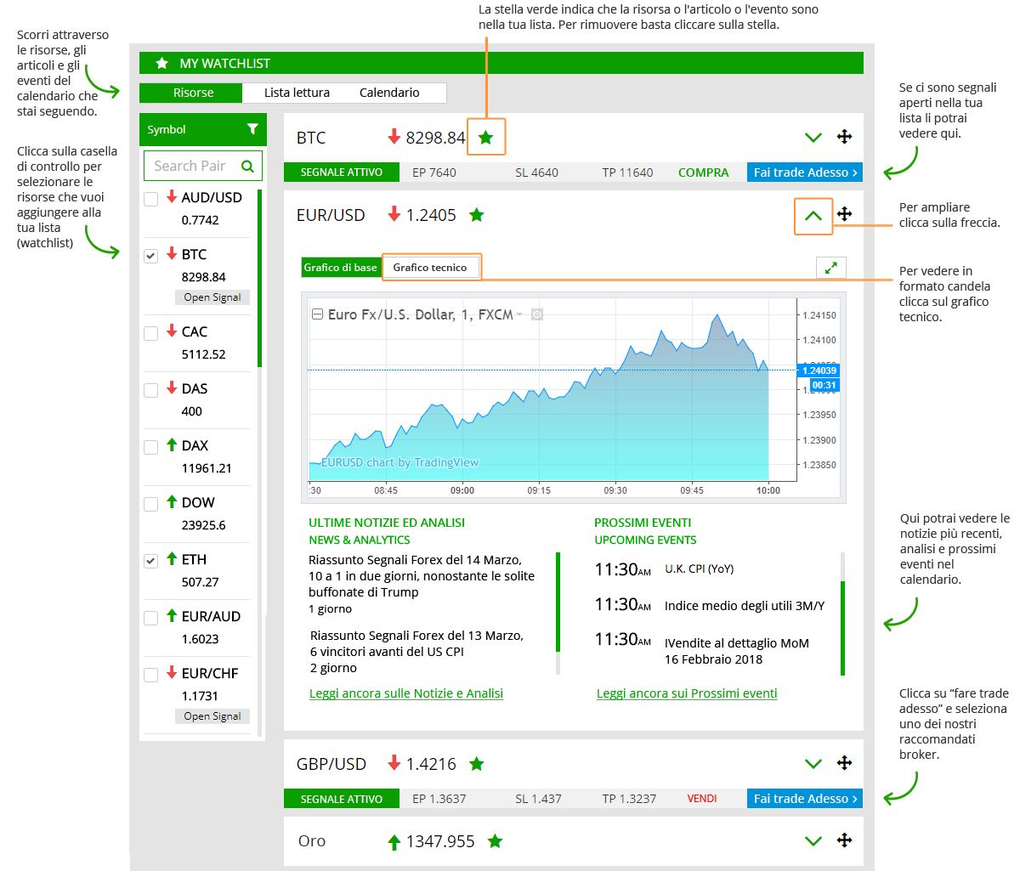Click the Search Pair input field
The height and width of the screenshot is (871, 1020).
click(194, 167)
